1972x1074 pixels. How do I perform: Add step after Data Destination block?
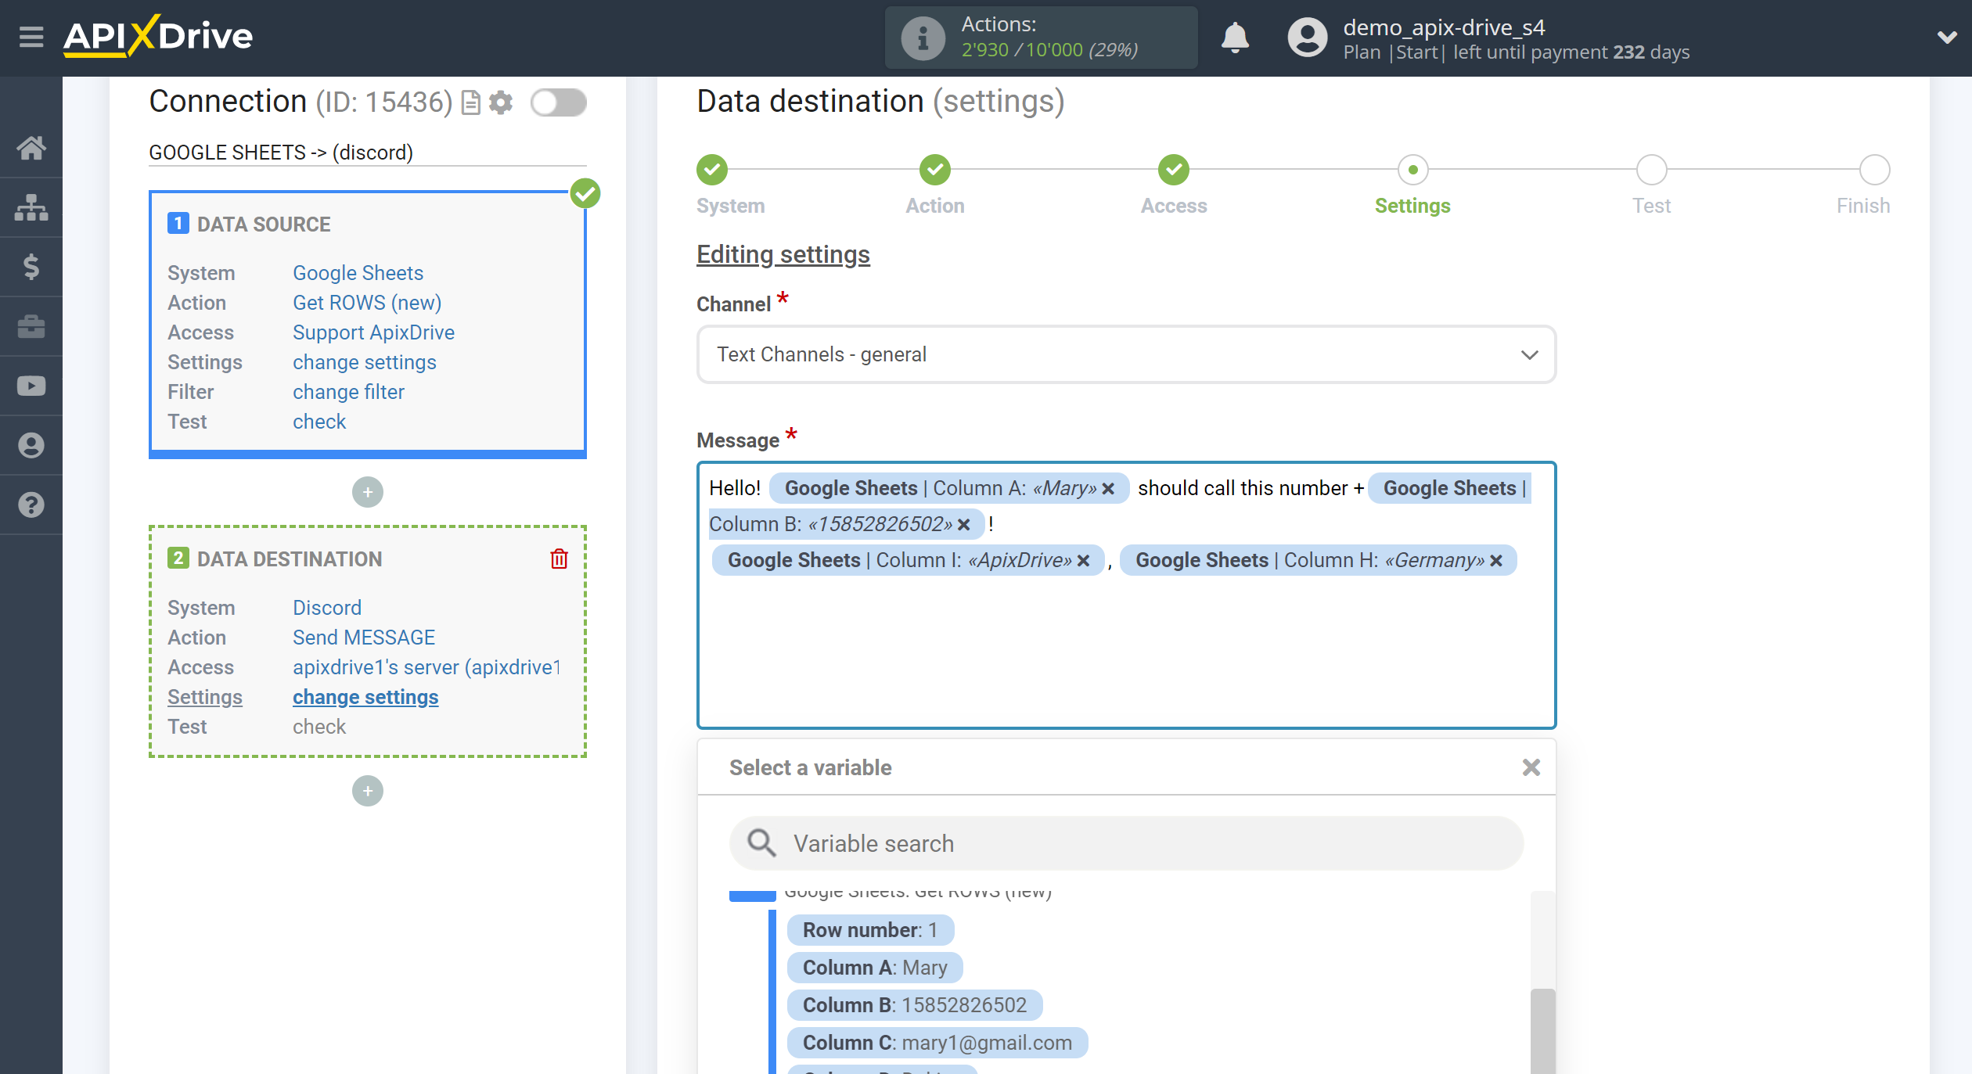[x=368, y=791]
